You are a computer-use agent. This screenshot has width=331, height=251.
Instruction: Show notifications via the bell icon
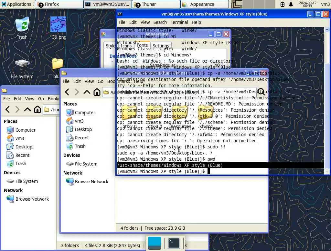point(291,4)
